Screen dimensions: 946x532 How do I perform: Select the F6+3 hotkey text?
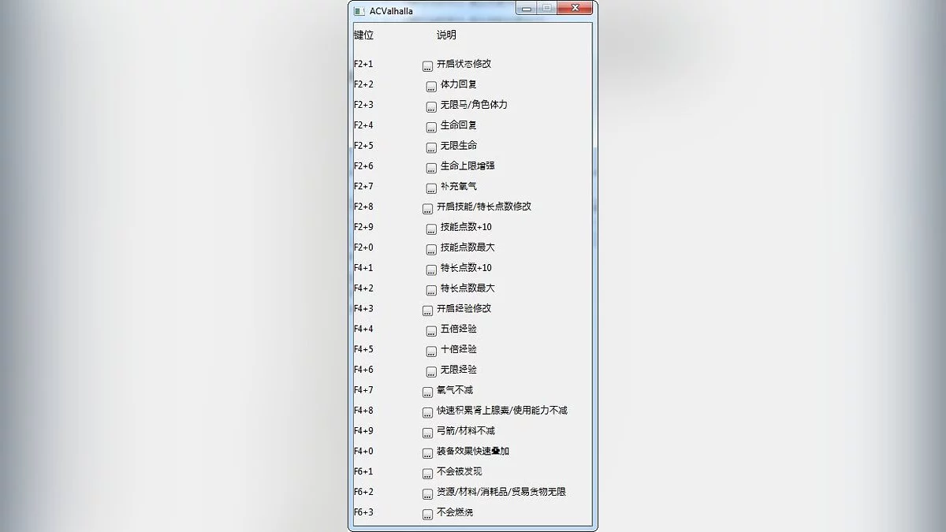[363, 512]
